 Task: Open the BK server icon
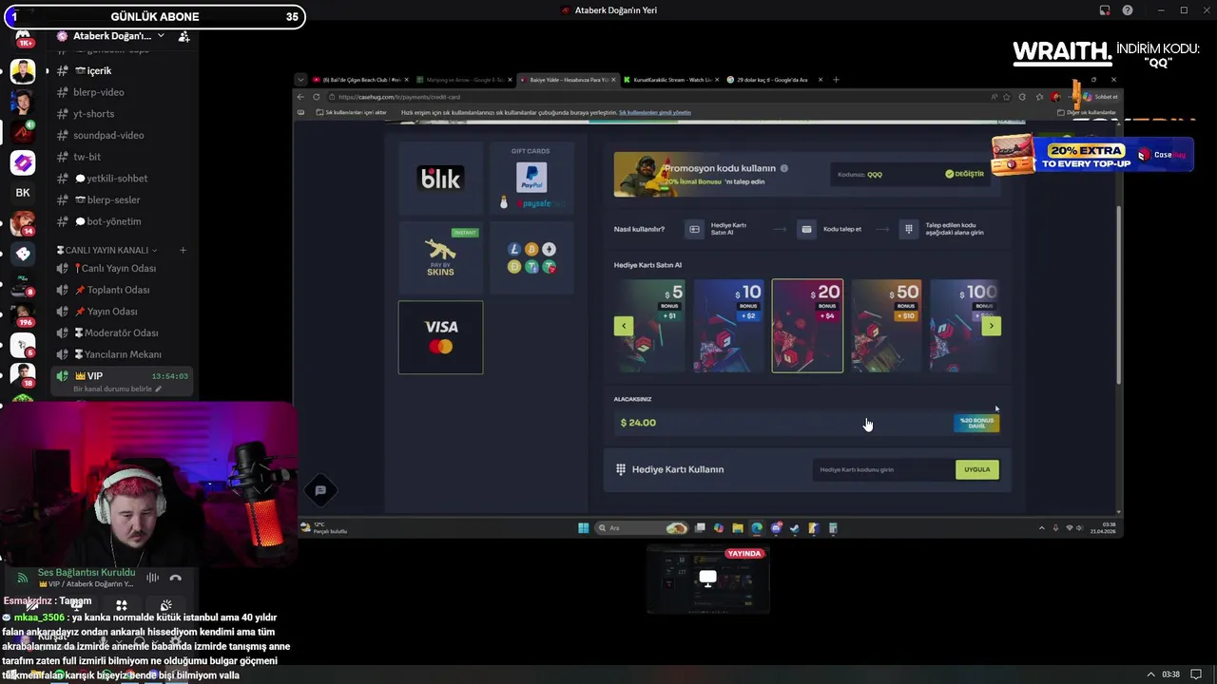pos(23,193)
